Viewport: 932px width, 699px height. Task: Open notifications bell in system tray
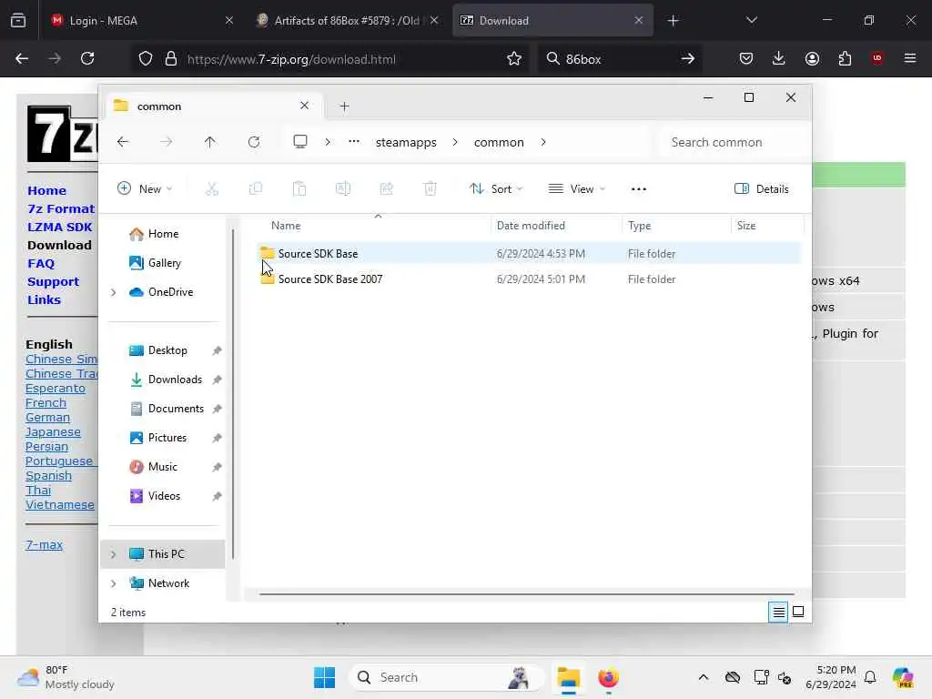(x=870, y=677)
